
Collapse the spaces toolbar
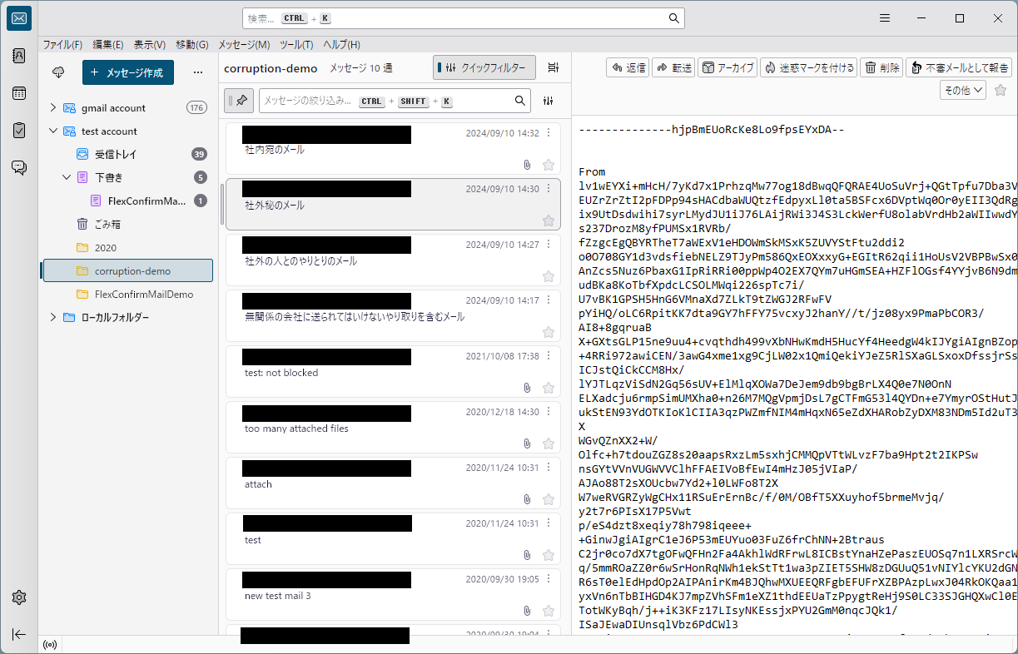(19, 634)
